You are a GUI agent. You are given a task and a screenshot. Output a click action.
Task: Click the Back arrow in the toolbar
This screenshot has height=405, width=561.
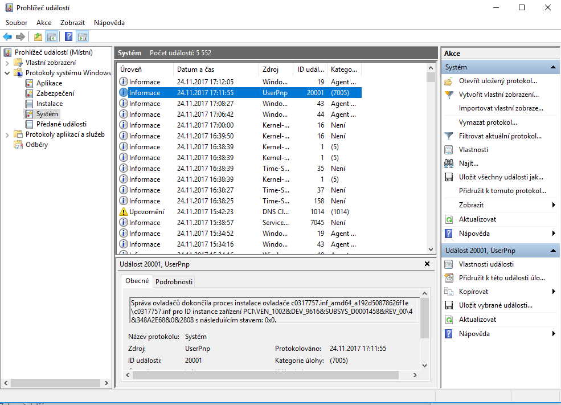pyautogui.click(x=7, y=37)
